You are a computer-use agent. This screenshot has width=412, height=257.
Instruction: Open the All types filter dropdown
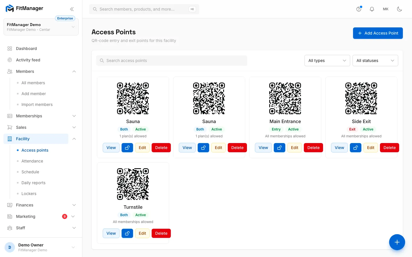click(327, 61)
